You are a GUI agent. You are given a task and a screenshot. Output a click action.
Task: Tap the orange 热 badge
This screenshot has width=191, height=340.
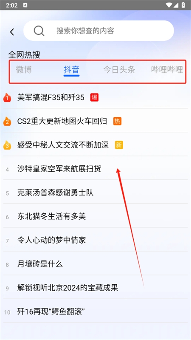(118, 121)
